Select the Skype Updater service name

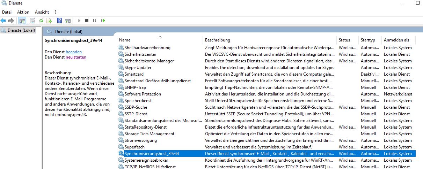tap(138, 67)
